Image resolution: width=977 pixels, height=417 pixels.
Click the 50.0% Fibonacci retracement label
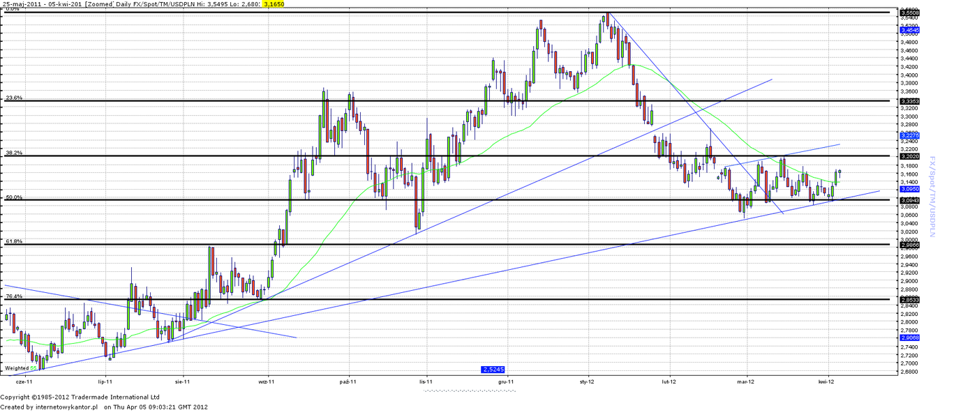click(x=14, y=197)
